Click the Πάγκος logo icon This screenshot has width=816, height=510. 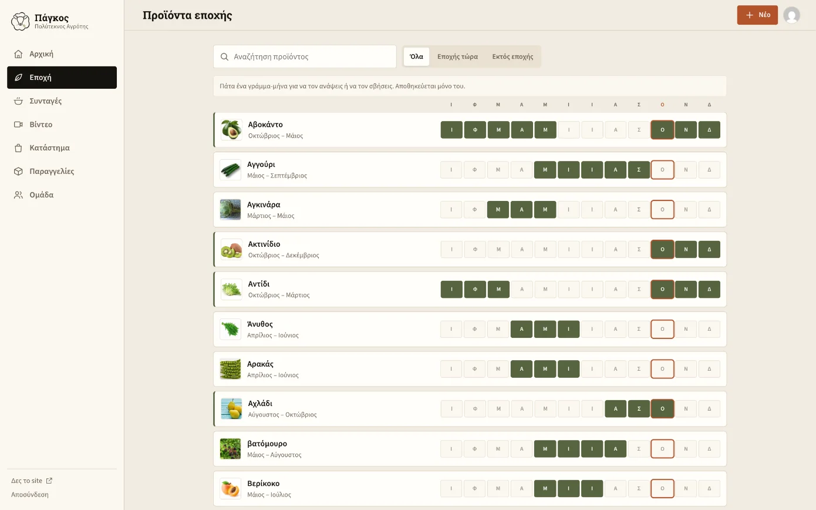click(21, 22)
